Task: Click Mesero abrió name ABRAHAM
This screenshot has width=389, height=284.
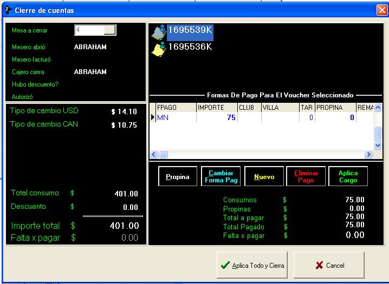Action: coord(90,47)
